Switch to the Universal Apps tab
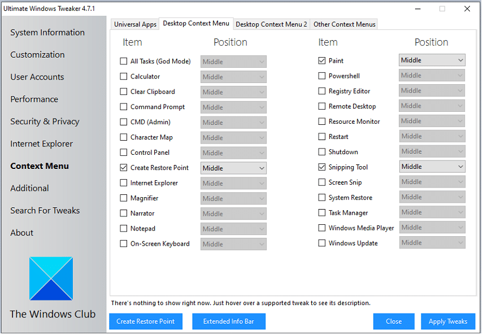The image size is (483, 335). pyautogui.click(x=135, y=24)
